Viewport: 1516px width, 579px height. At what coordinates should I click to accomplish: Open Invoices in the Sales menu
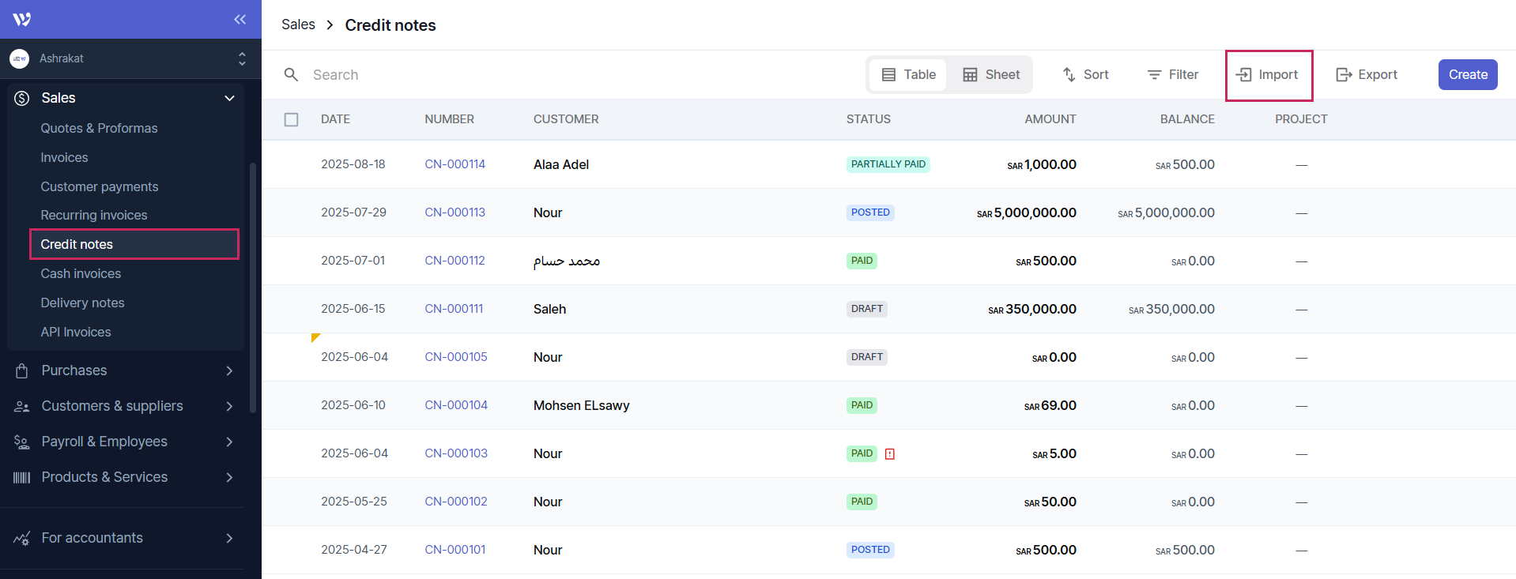tap(64, 157)
